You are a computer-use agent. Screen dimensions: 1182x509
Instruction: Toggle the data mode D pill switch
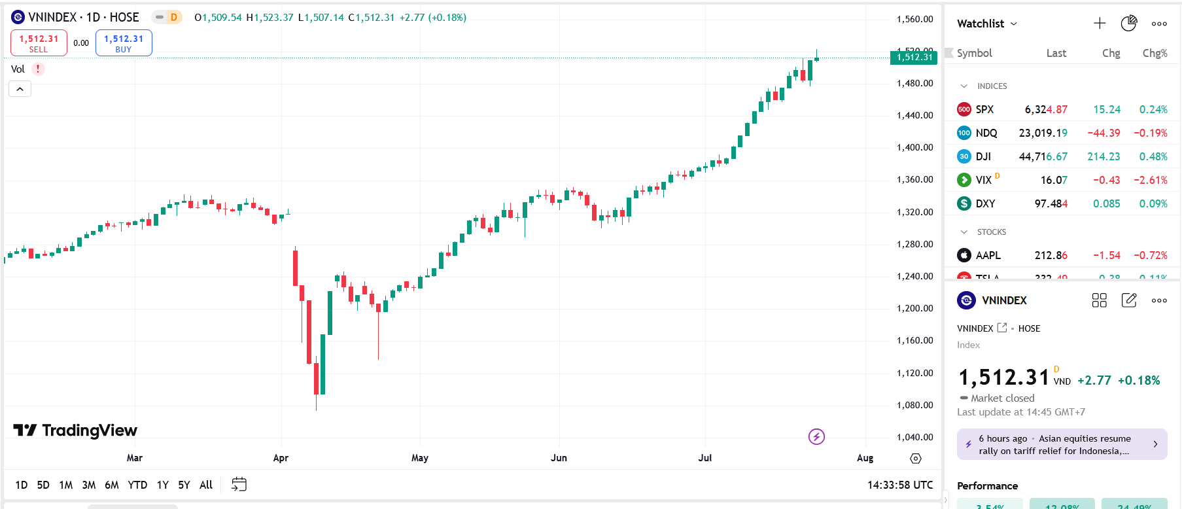coord(167,18)
